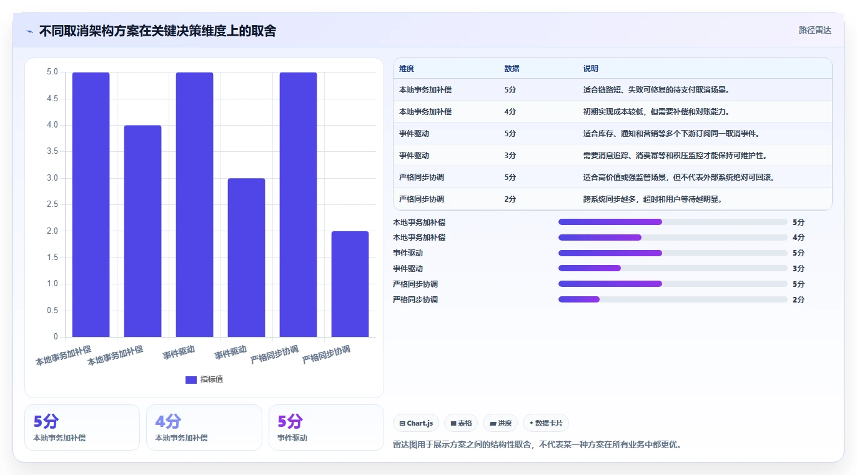Open the 4分 本地事务加补偿 data card
The height and width of the screenshot is (475, 857).
pos(204,427)
